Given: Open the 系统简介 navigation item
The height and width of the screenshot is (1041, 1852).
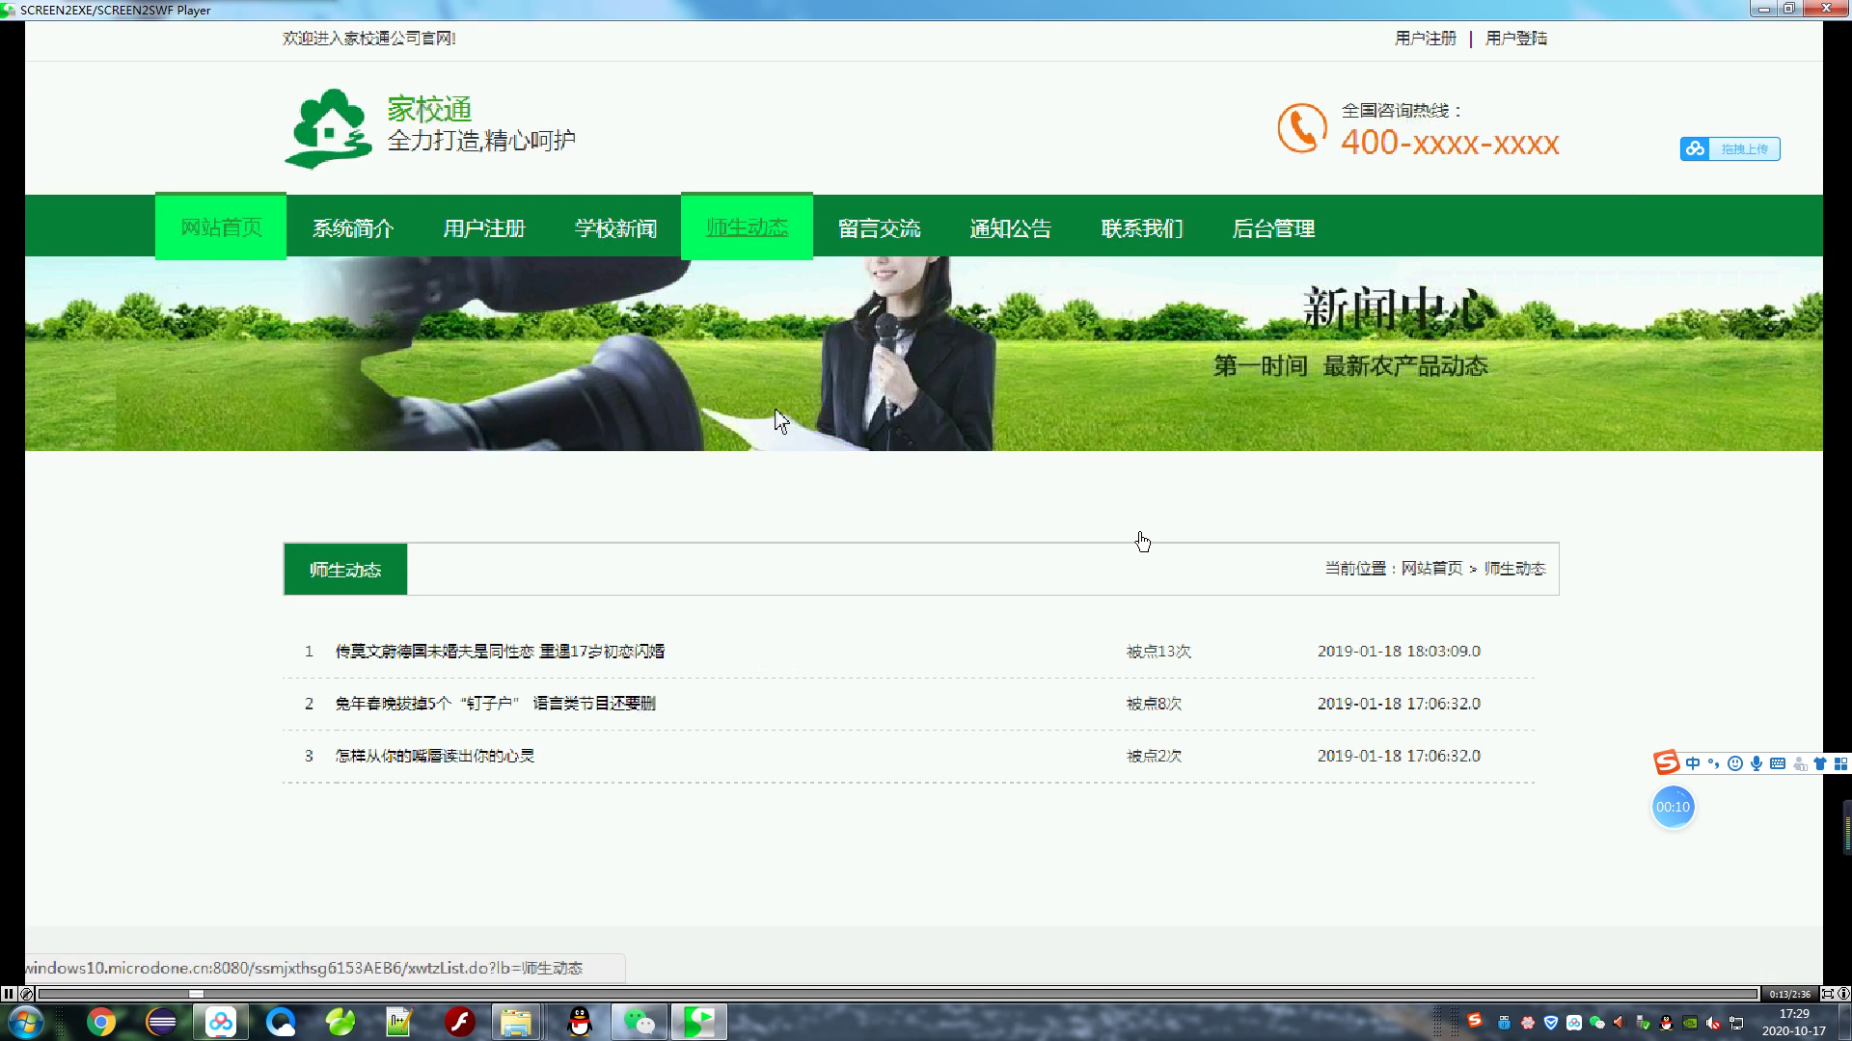Looking at the screenshot, I should pyautogui.click(x=352, y=228).
